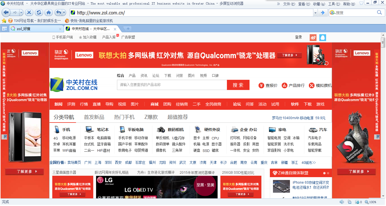Expand hidden toolbar items chevron
The width and height of the screenshot is (386, 206).
278,4
